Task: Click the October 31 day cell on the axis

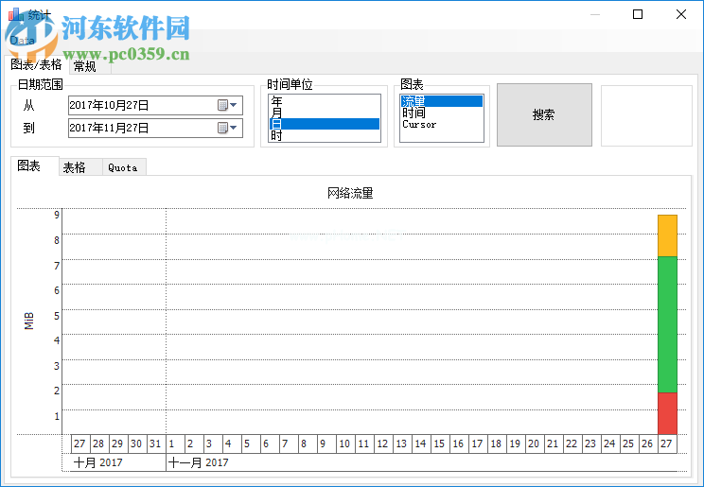Action: click(x=156, y=444)
